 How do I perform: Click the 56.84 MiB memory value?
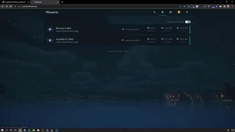pyautogui.click(x=168, y=28)
